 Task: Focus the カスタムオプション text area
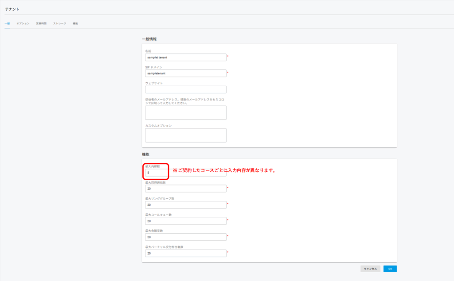tap(185, 135)
